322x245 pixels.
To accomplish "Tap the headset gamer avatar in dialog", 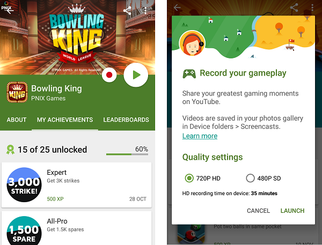I will coord(192,43).
